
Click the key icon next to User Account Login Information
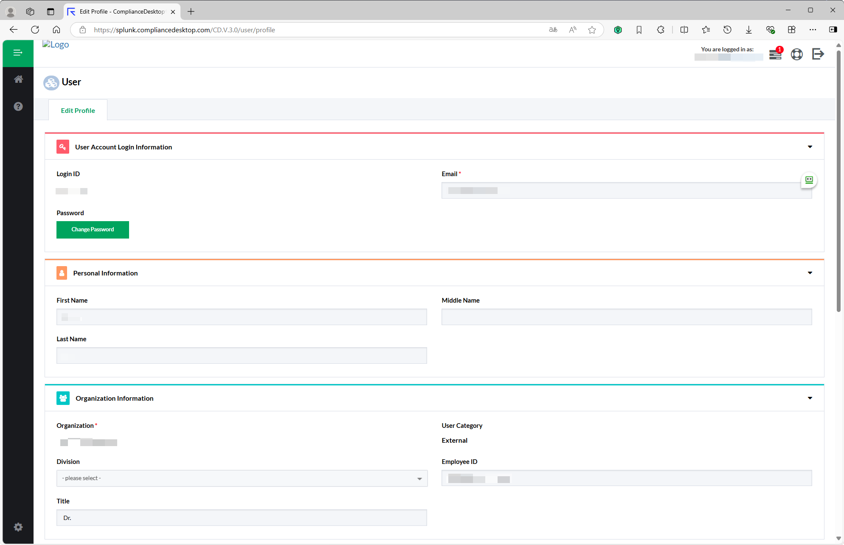[62, 146]
